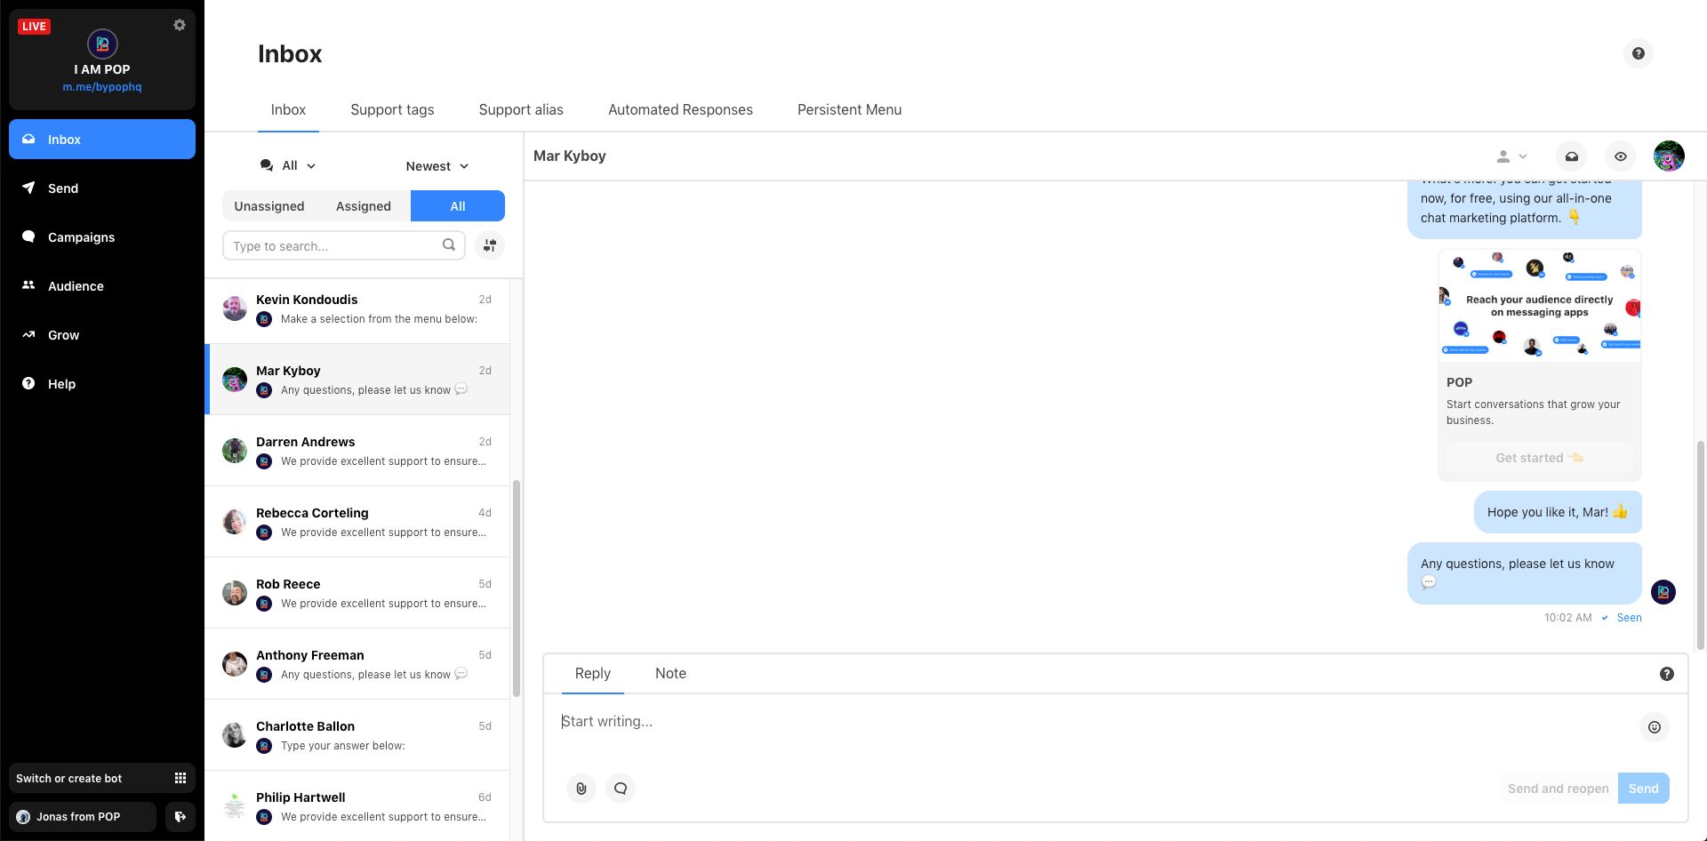This screenshot has width=1707, height=841.
Task: Expand the All conversation type dropdown
Action: [287, 165]
